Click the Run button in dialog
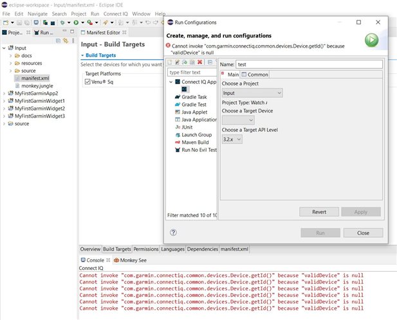397x320 pixels. (320, 233)
